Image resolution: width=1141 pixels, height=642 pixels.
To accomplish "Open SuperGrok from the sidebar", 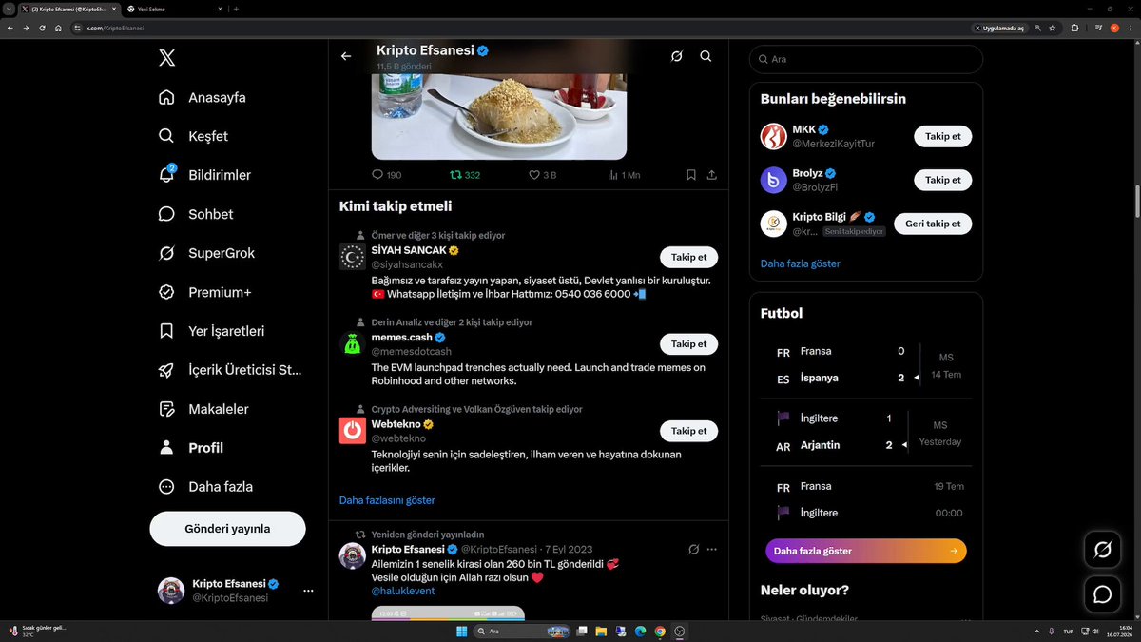I will click(206, 253).
